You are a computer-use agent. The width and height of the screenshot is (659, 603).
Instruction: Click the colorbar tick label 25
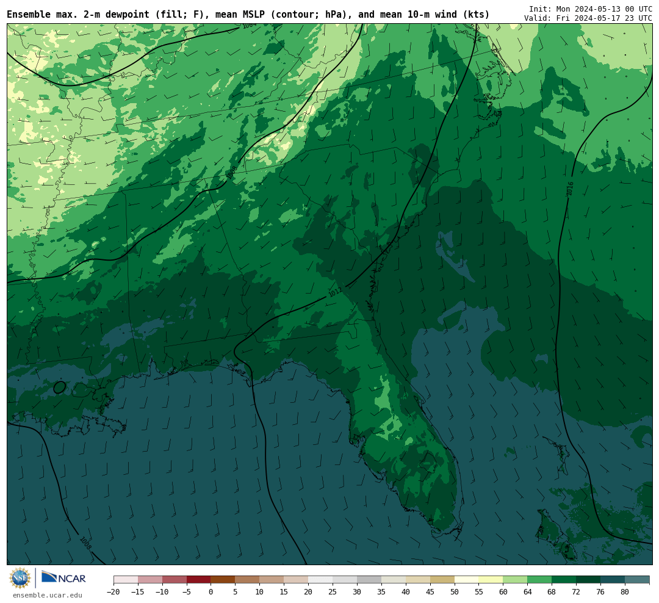pos(333,592)
